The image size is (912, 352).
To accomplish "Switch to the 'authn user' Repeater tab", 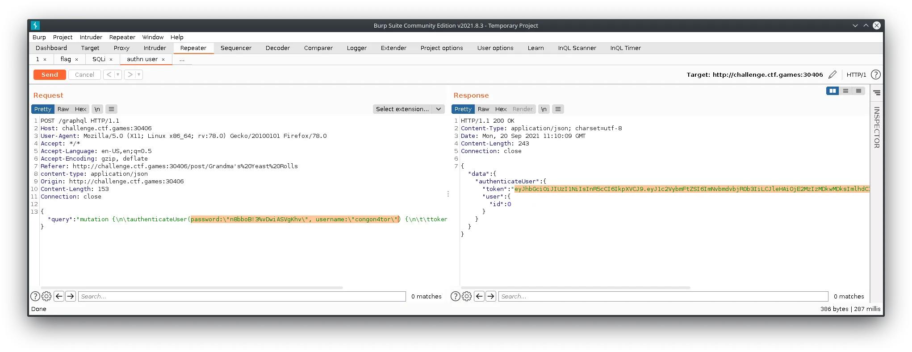I will (x=142, y=59).
